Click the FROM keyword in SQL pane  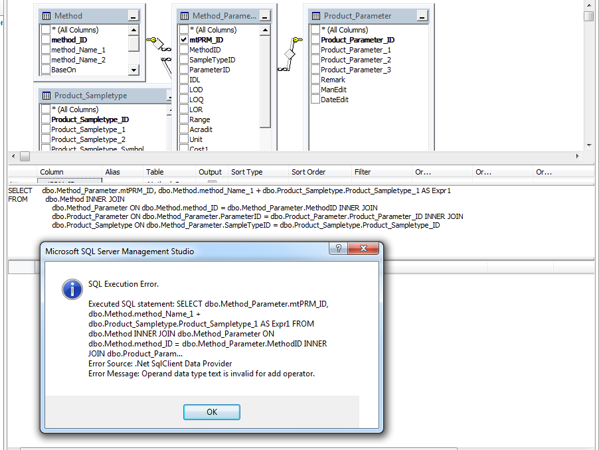point(17,199)
